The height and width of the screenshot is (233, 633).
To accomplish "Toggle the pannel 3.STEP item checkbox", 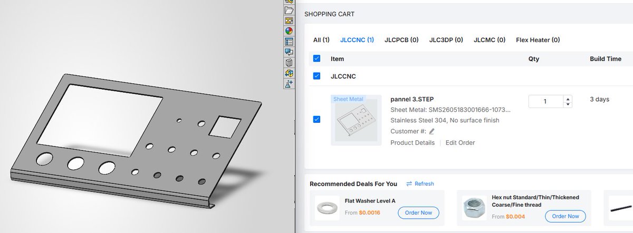I will click(x=316, y=120).
